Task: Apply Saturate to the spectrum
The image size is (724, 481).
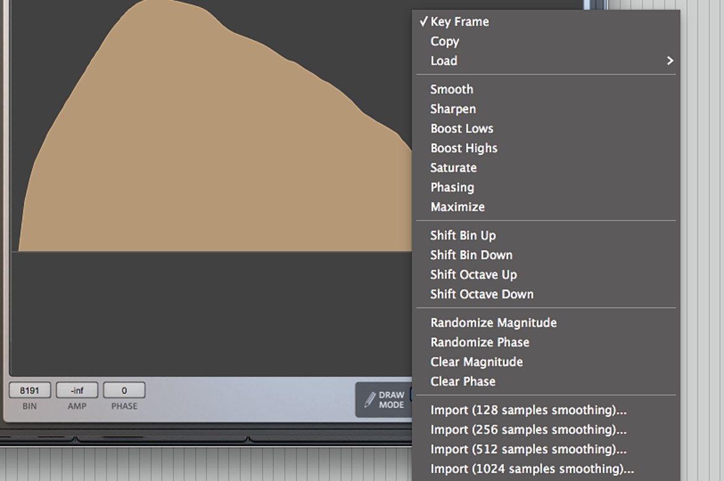Action: point(546,168)
